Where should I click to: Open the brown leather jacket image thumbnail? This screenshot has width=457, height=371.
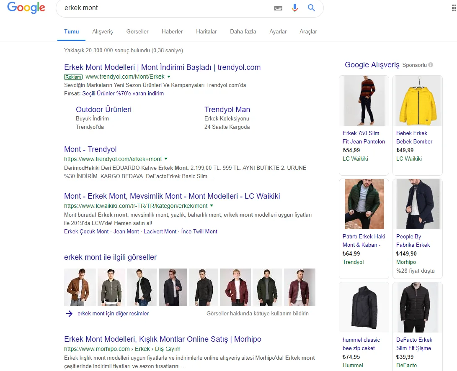80,287
